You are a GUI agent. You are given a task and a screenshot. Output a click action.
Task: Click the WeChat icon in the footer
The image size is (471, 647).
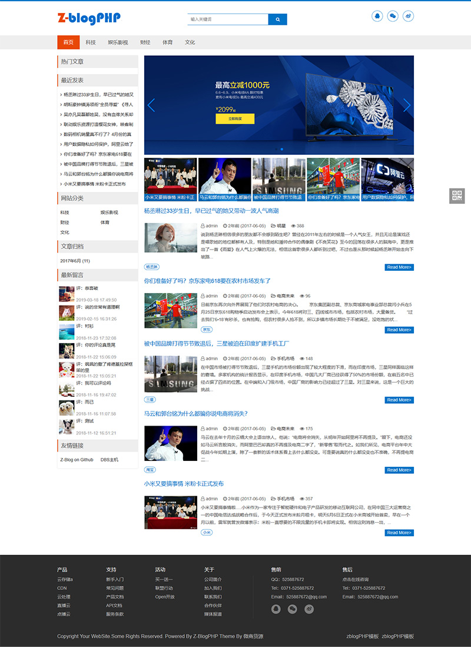(292, 609)
